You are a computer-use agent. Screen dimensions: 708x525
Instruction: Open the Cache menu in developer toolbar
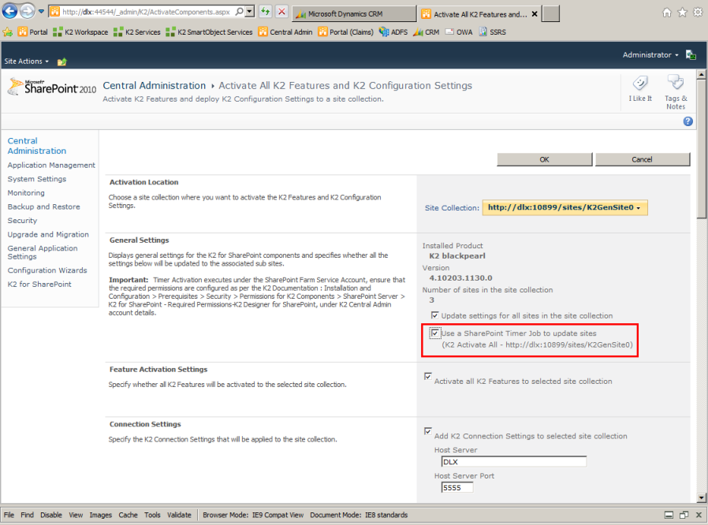128,515
